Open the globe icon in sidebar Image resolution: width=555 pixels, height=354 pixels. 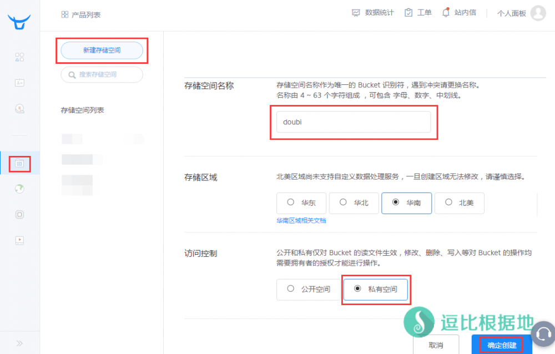(19, 189)
